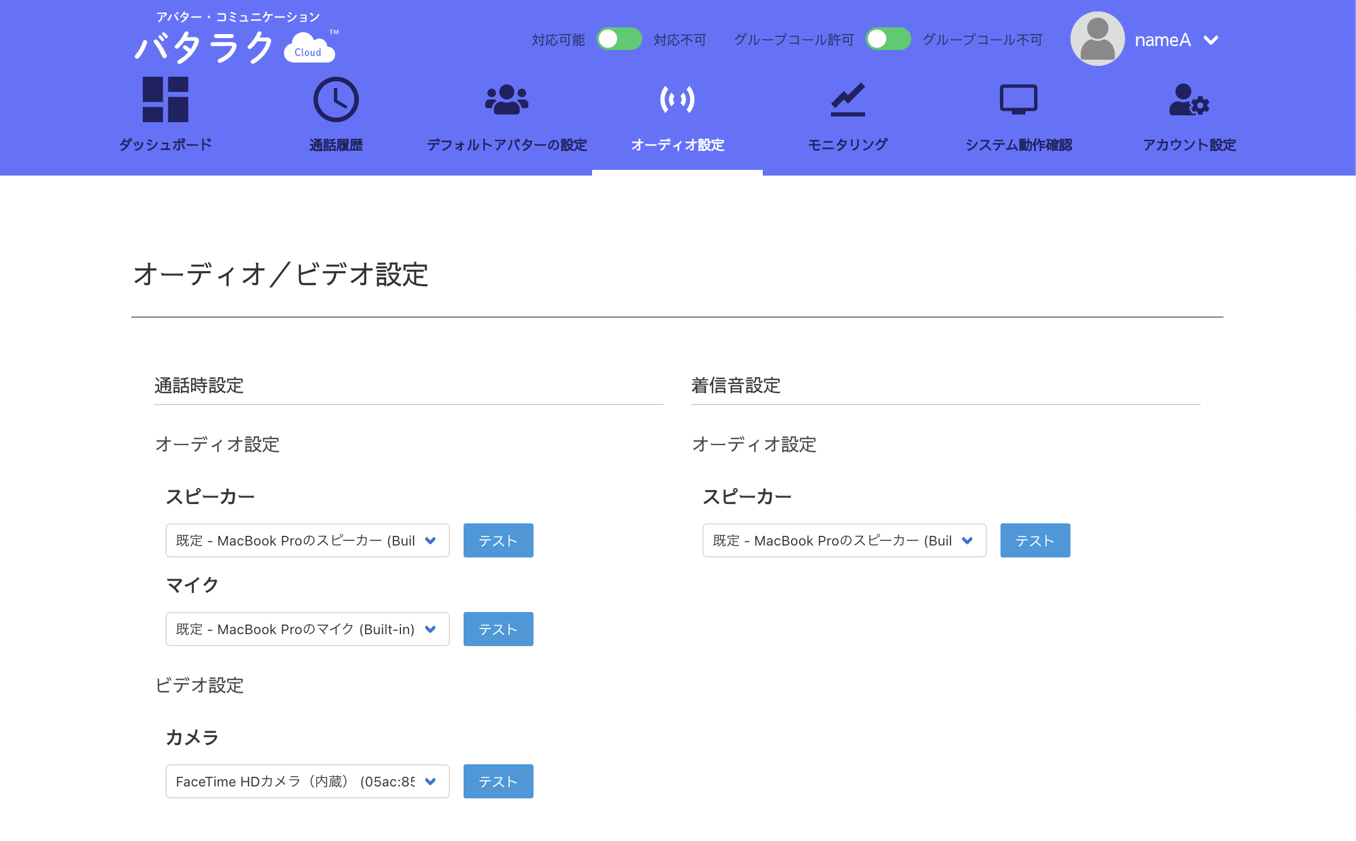Viewport: 1356px width, 841px height.
Task: Click the dashboard grid icon
Action: [165, 99]
